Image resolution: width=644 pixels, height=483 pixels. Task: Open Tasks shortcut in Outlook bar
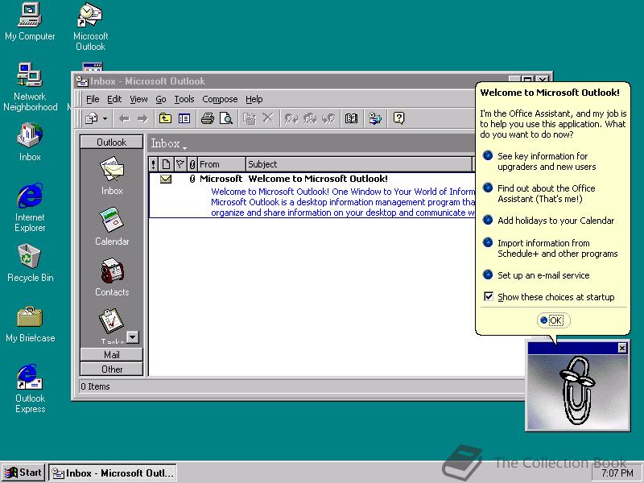[112, 326]
